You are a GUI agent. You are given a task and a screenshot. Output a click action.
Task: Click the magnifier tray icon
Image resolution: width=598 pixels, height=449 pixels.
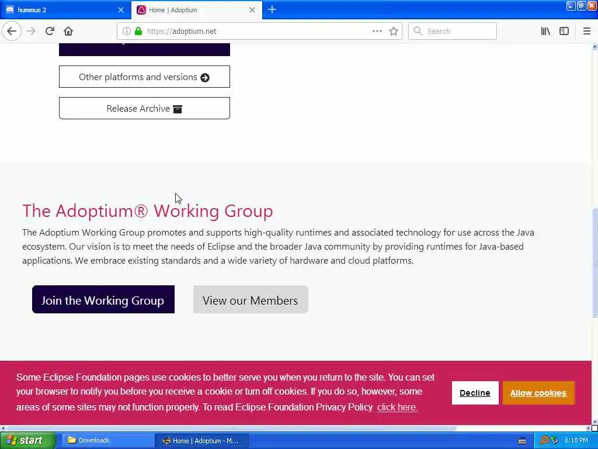pos(544,441)
